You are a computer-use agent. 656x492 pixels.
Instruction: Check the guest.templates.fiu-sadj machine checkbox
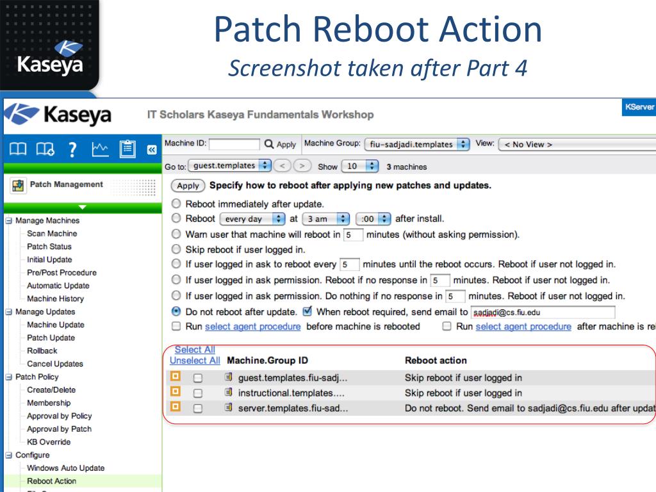pos(198,378)
